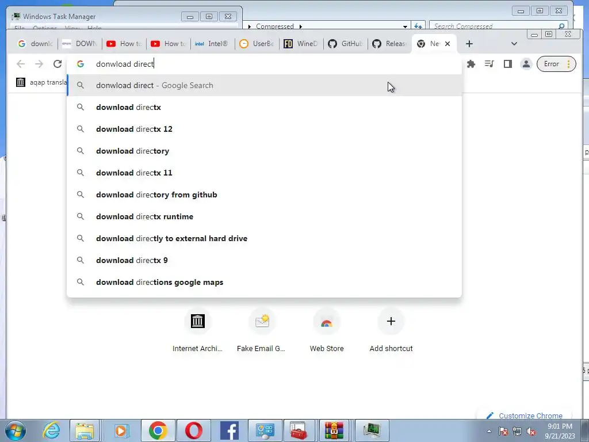
Task: Open Fake Email Generator shortcut tile
Action: coord(262,331)
